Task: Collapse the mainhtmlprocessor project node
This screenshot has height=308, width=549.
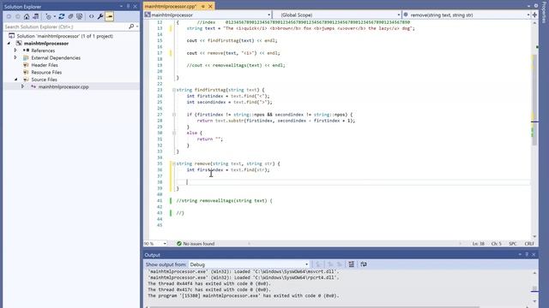Action: (9, 44)
